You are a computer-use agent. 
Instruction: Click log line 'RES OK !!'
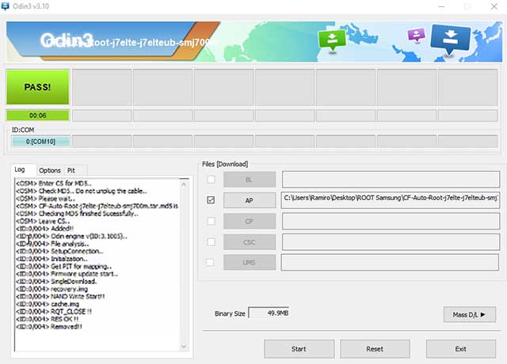coord(48,319)
